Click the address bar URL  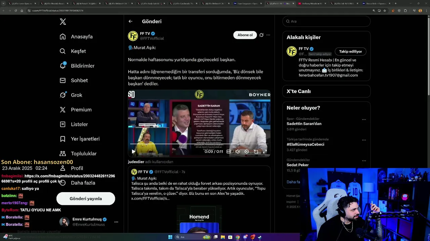(x=58, y=10)
